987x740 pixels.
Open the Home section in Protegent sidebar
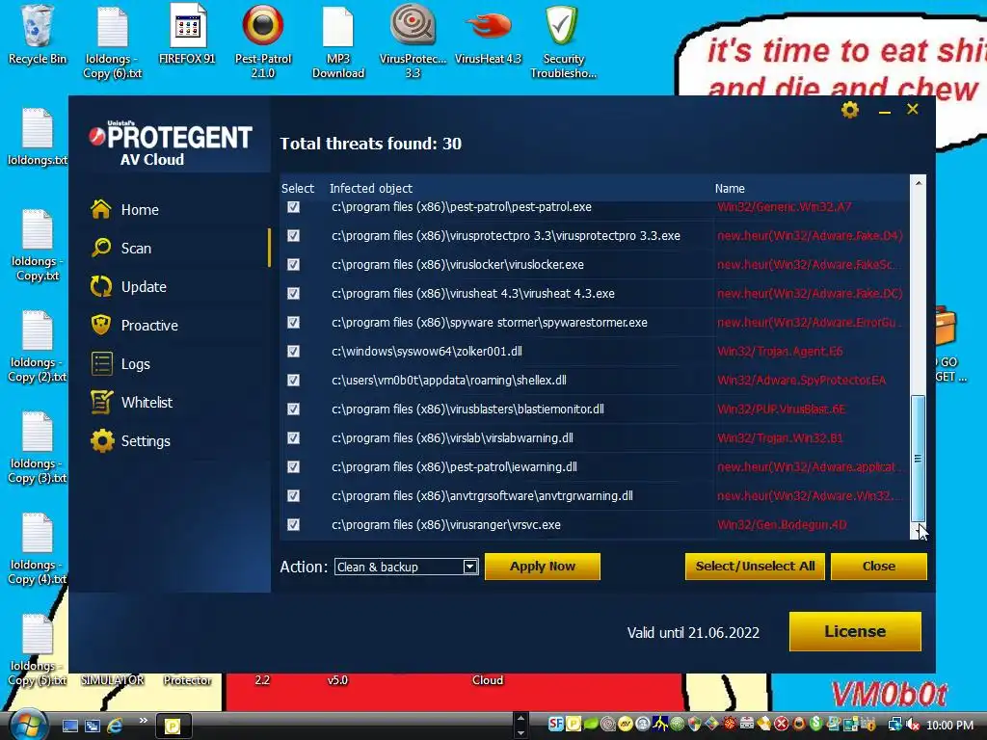click(x=125, y=209)
